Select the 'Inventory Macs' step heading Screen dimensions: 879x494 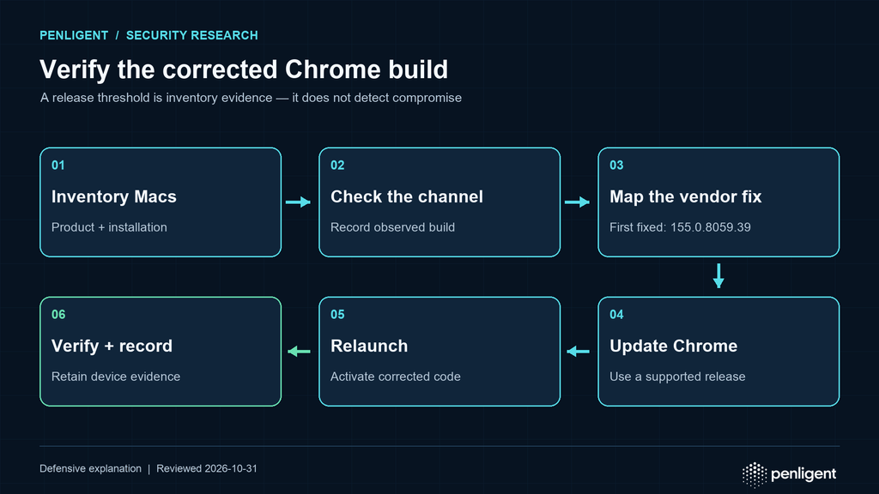coord(114,196)
